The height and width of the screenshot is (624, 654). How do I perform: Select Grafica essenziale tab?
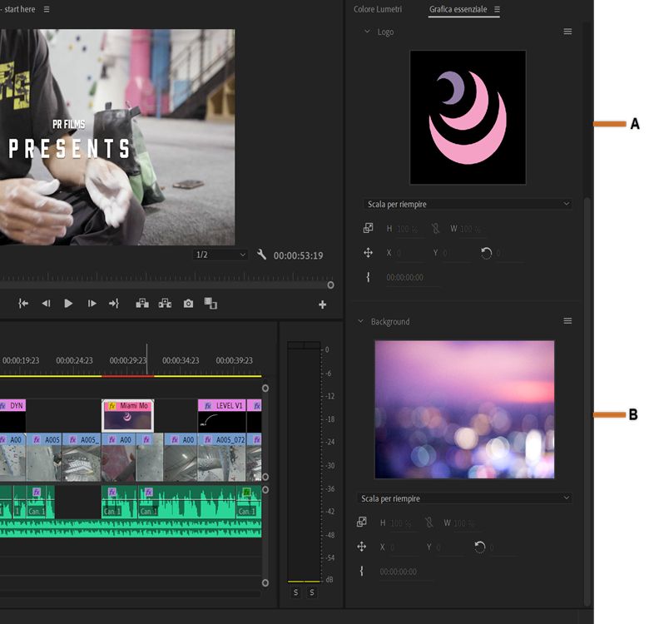[x=458, y=9]
